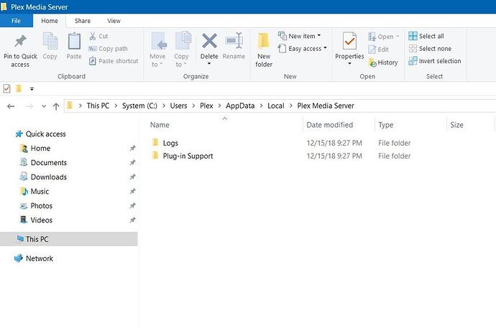Click Plex breadcrumb in address bar

[206, 106]
